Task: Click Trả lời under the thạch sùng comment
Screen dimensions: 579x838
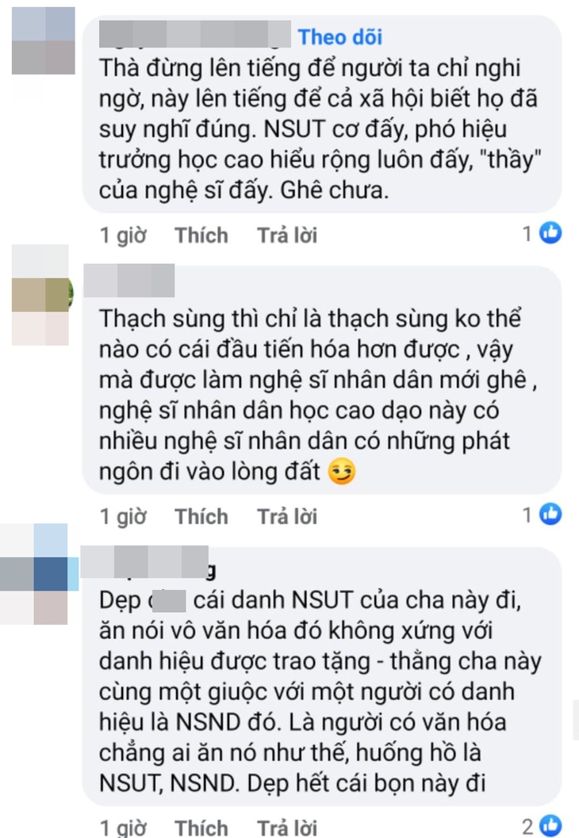Action: (x=287, y=516)
